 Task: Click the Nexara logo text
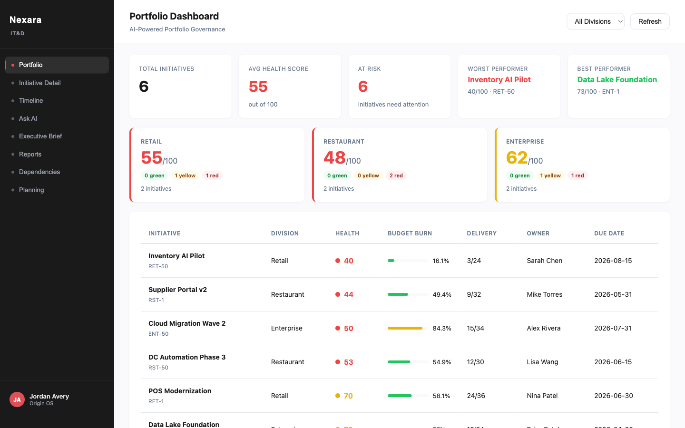pyautogui.click(x=26, y=20)
